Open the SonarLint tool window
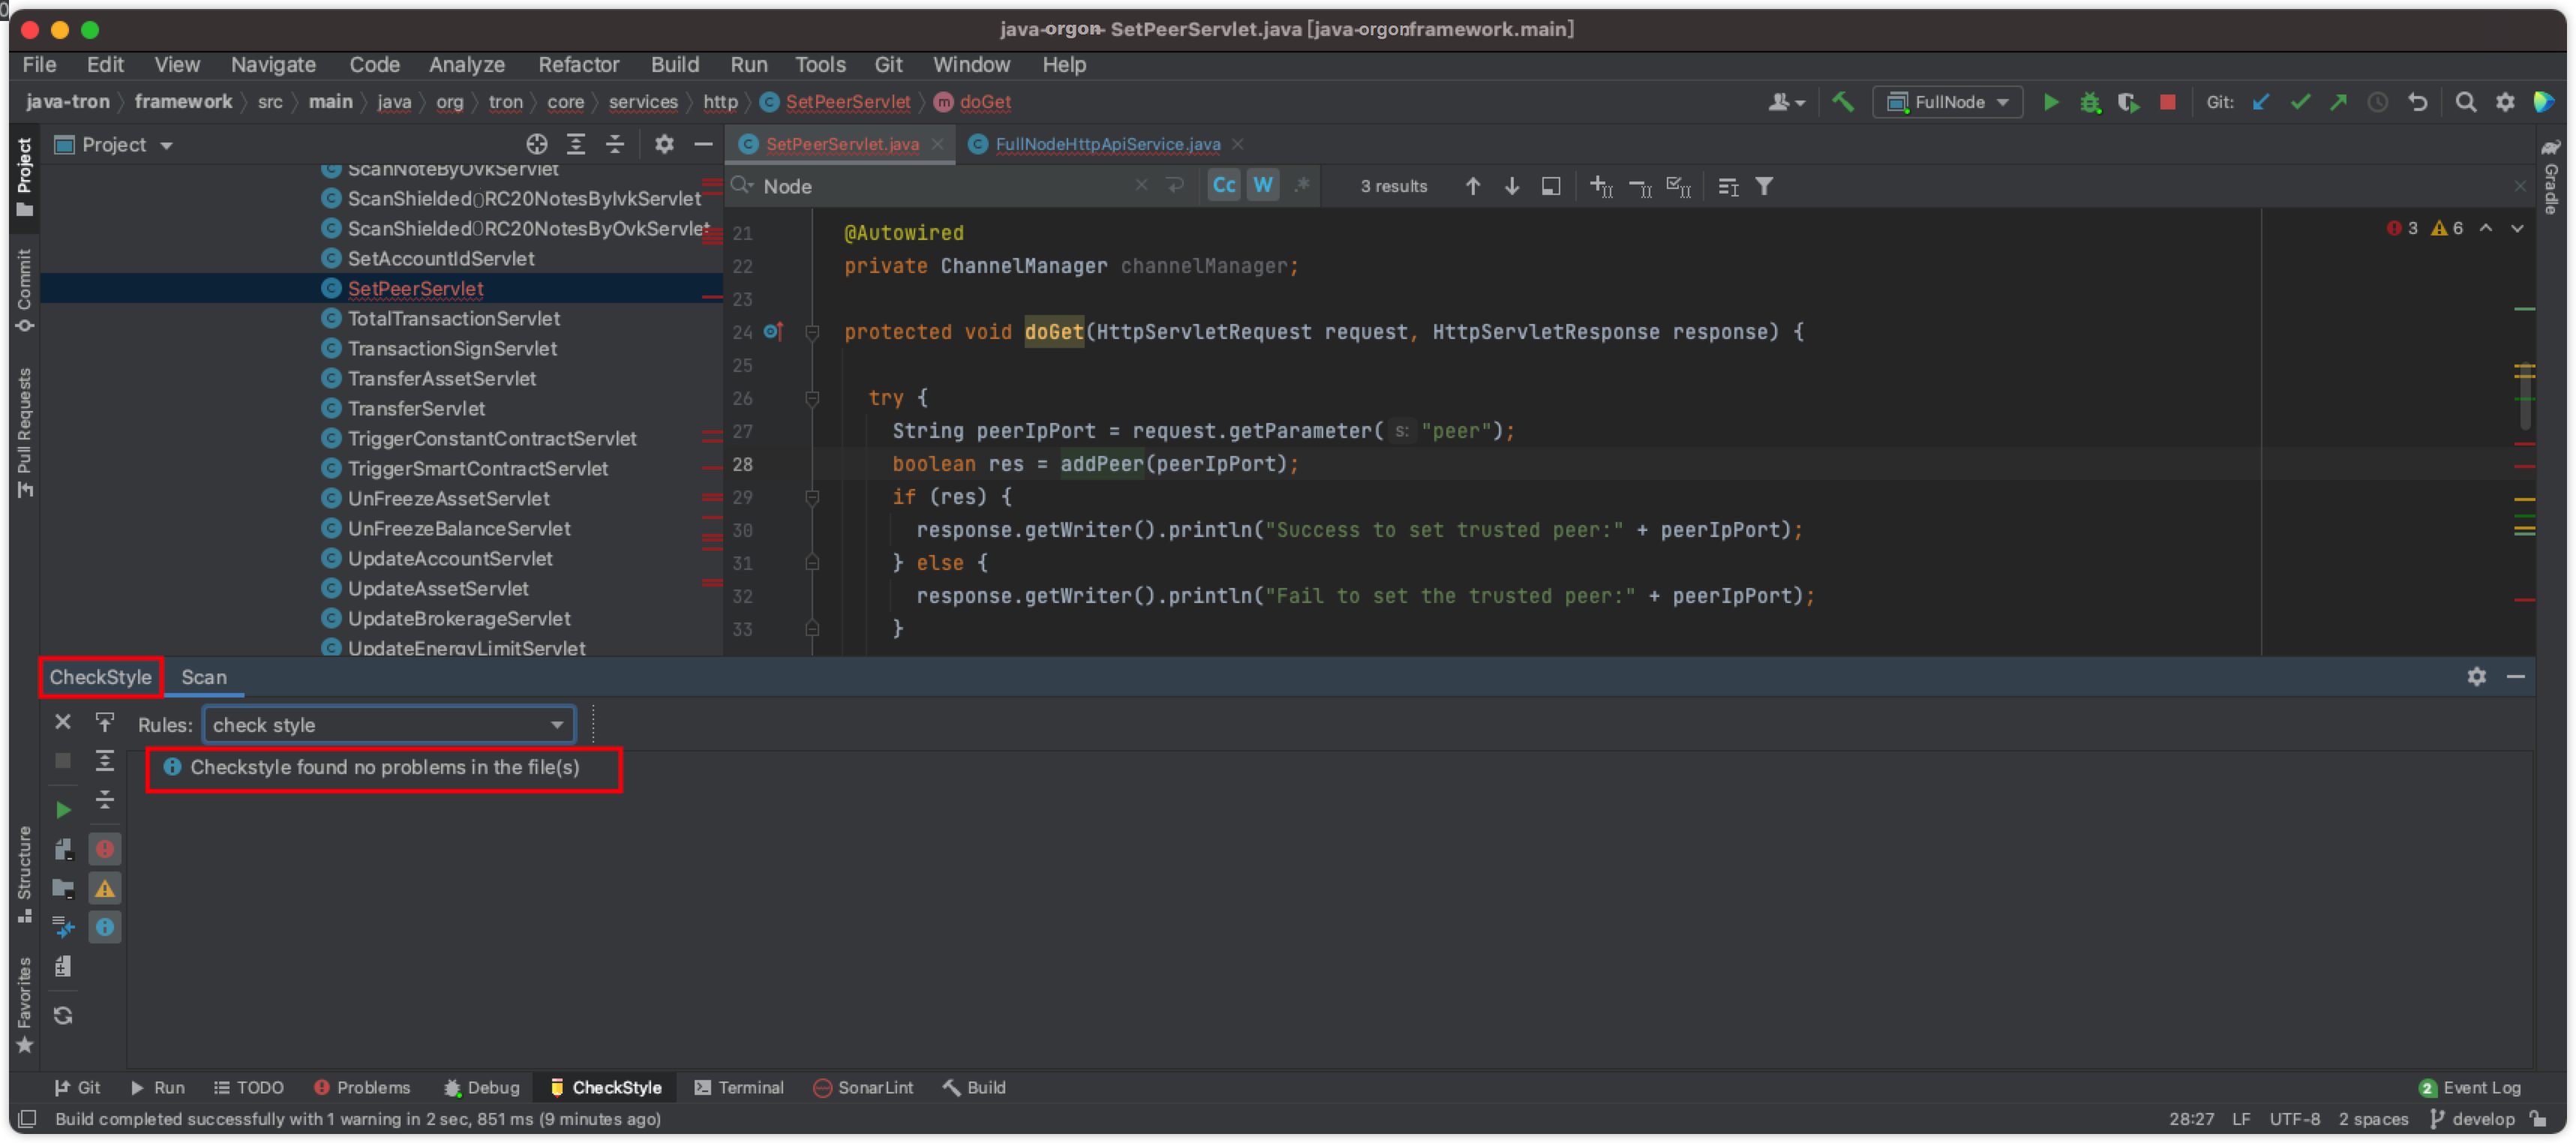 pos(863,1087)
